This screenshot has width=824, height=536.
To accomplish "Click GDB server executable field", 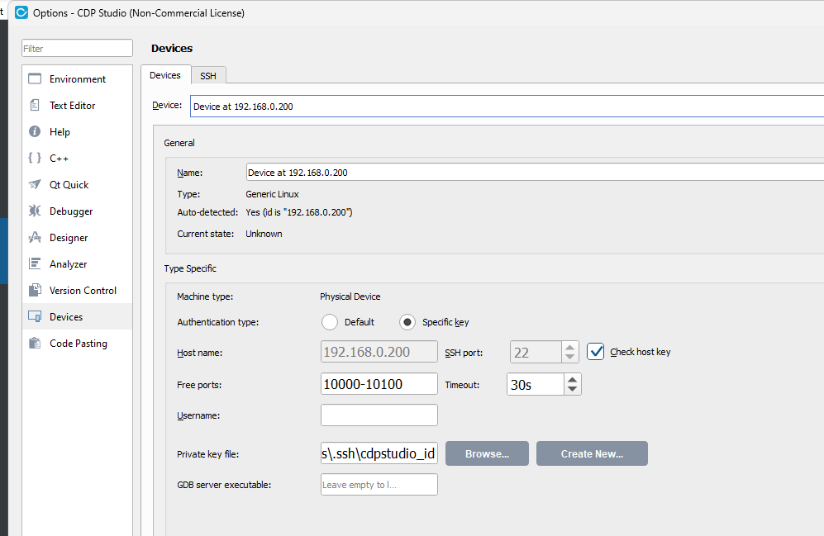I will pos(379,485).
